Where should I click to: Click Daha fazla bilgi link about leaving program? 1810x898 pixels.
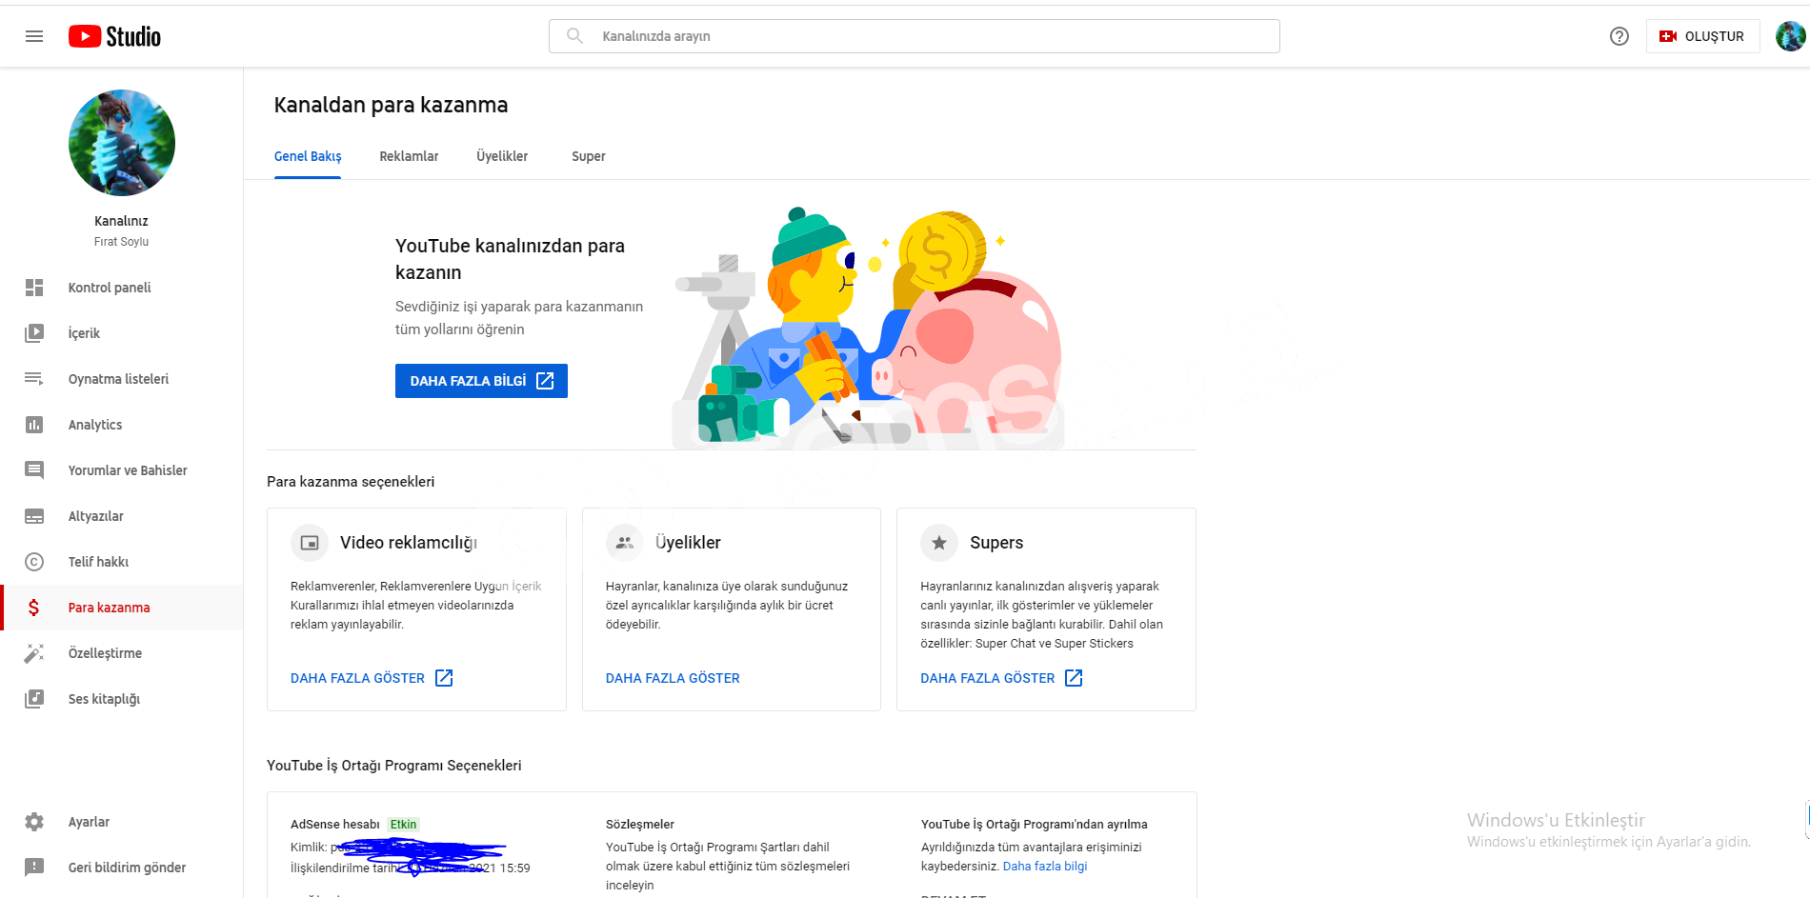click(x=1045, y=867)
